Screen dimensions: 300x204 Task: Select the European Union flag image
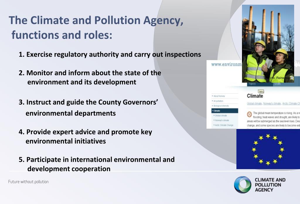268,149
